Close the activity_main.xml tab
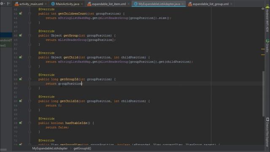270x152 pixels. pos(46,4)
